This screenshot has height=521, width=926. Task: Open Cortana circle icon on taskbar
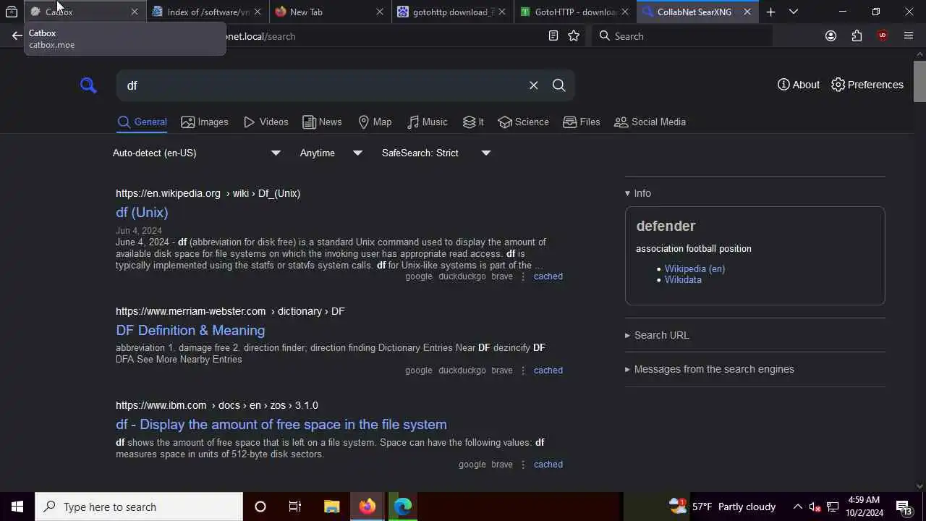[260, 507]
